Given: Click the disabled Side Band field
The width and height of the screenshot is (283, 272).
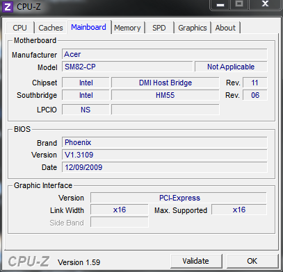Looking at the screenshot, I should point(120,222).
